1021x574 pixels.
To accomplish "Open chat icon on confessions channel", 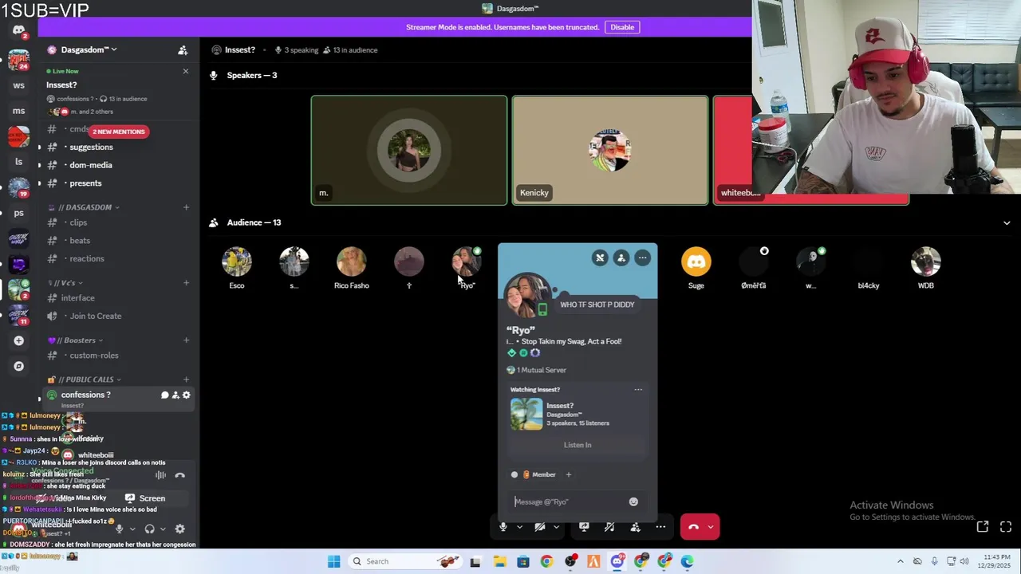I will (165, 395).
